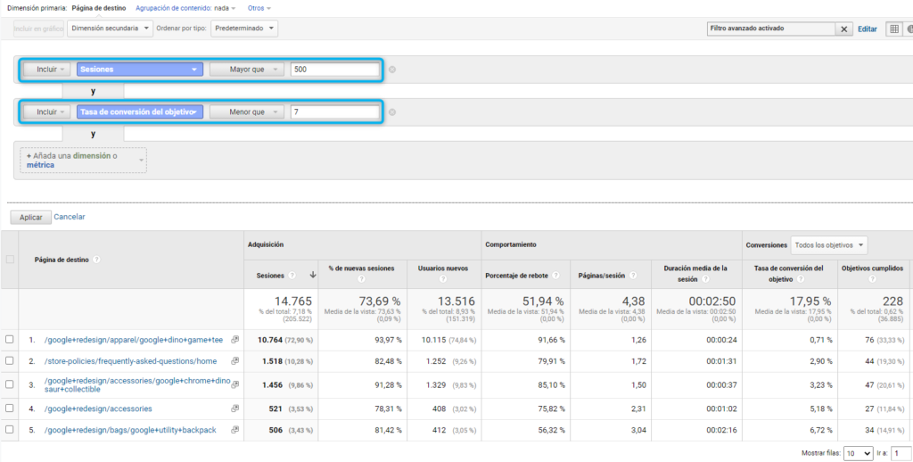Open /google+redesign/accessories landing page link
The height and width of the screenshot is (462, 913).
(x=98, y=408)
